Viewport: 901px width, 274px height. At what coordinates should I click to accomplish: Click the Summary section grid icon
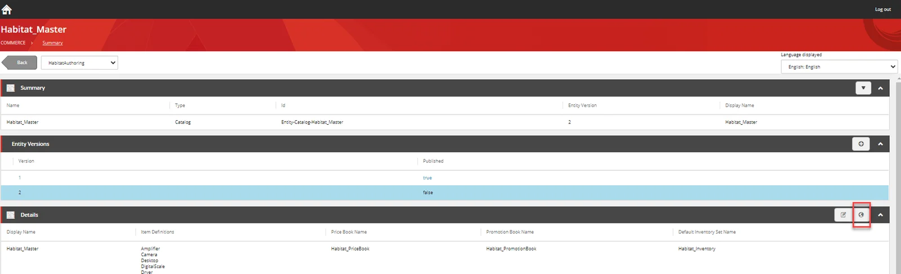pos(10,88)
